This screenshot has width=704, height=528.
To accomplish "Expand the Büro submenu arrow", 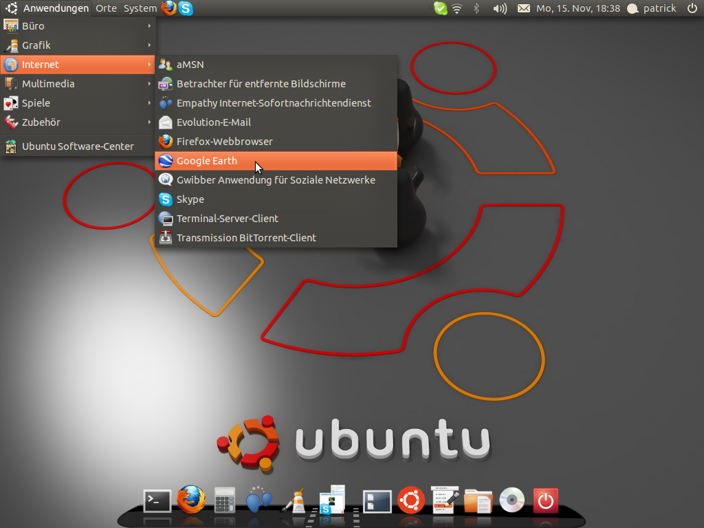I will pos(149,26).
